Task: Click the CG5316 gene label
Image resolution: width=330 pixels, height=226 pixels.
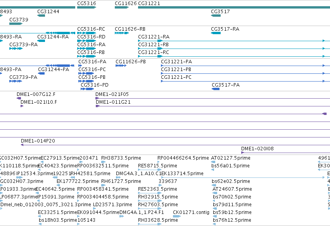Action: pyautogui.click(x=86, y=3)
